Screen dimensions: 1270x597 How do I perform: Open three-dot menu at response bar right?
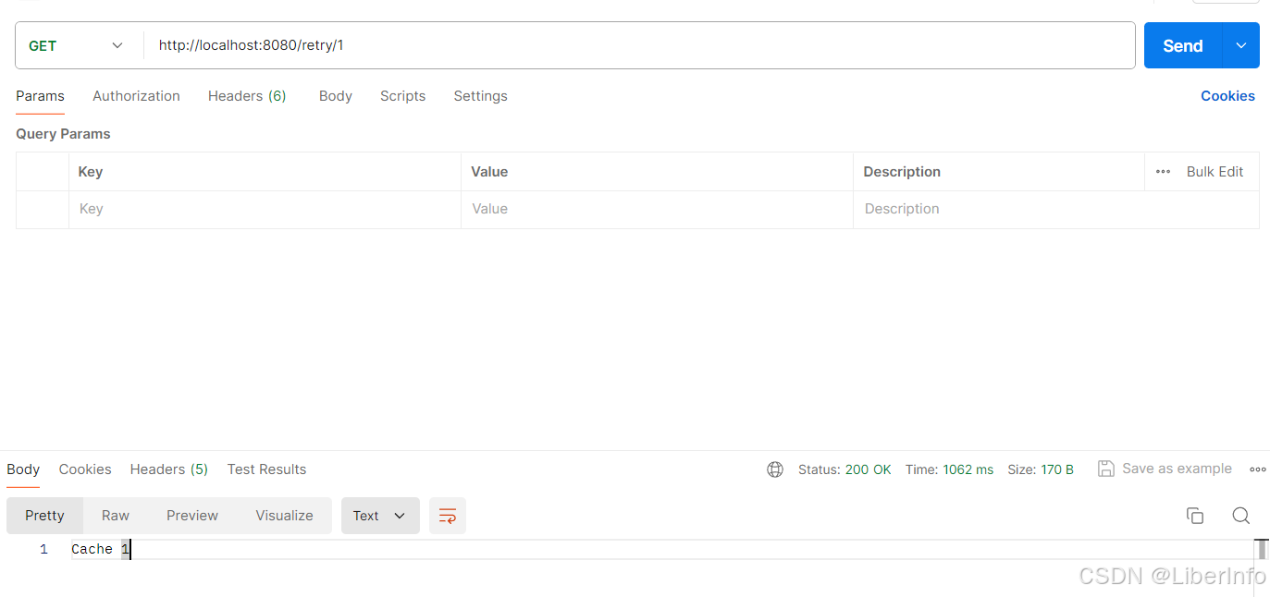point(1258,469)
